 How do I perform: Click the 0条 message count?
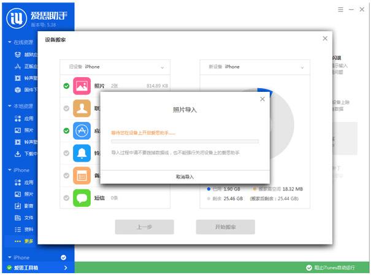pyautogui.click(x=114, y=198)
